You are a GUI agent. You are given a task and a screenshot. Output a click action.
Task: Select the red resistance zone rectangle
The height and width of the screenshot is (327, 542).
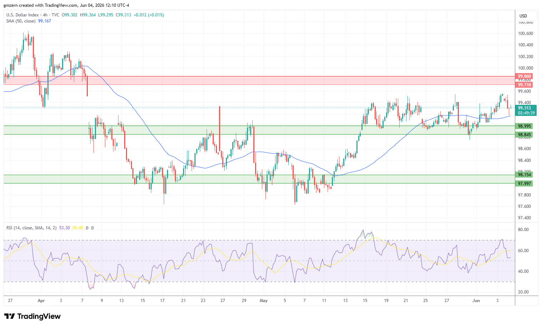[x=259, y=81]
